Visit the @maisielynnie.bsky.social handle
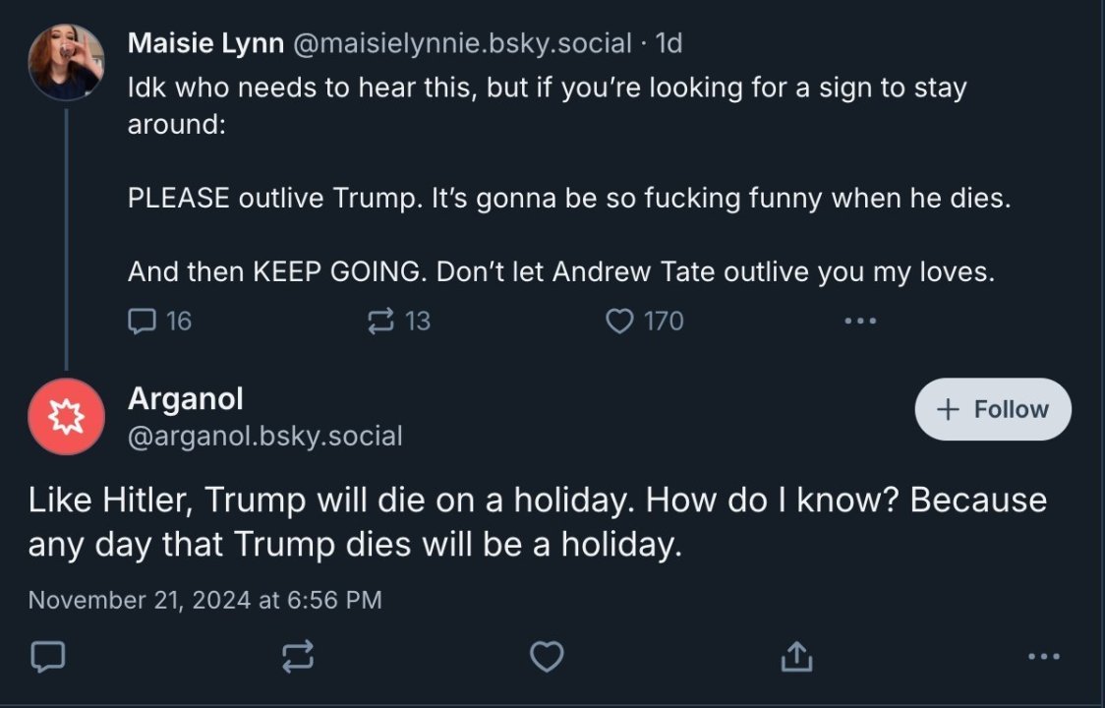The height and width of the screenshot is (708, 1105). pos(461,43)
